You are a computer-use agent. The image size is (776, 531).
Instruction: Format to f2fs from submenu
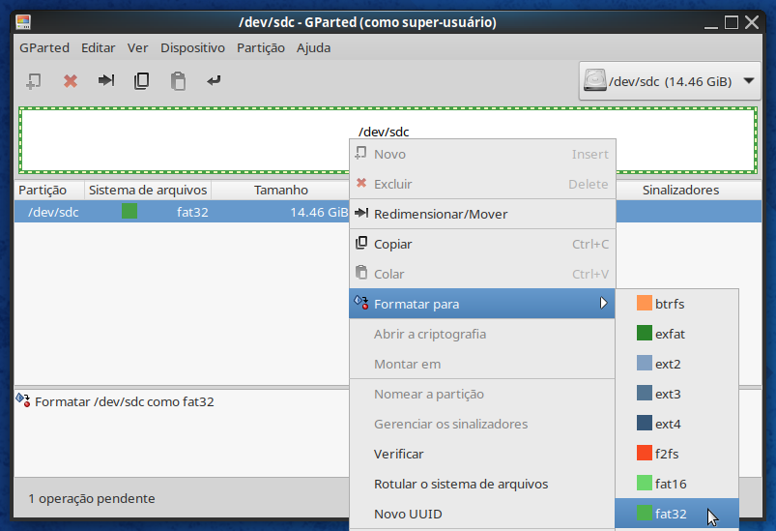(677, 454)
